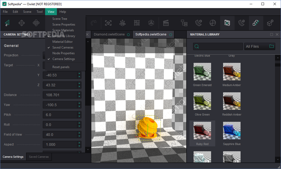Close the Materials Library panel

coord(277,34)
